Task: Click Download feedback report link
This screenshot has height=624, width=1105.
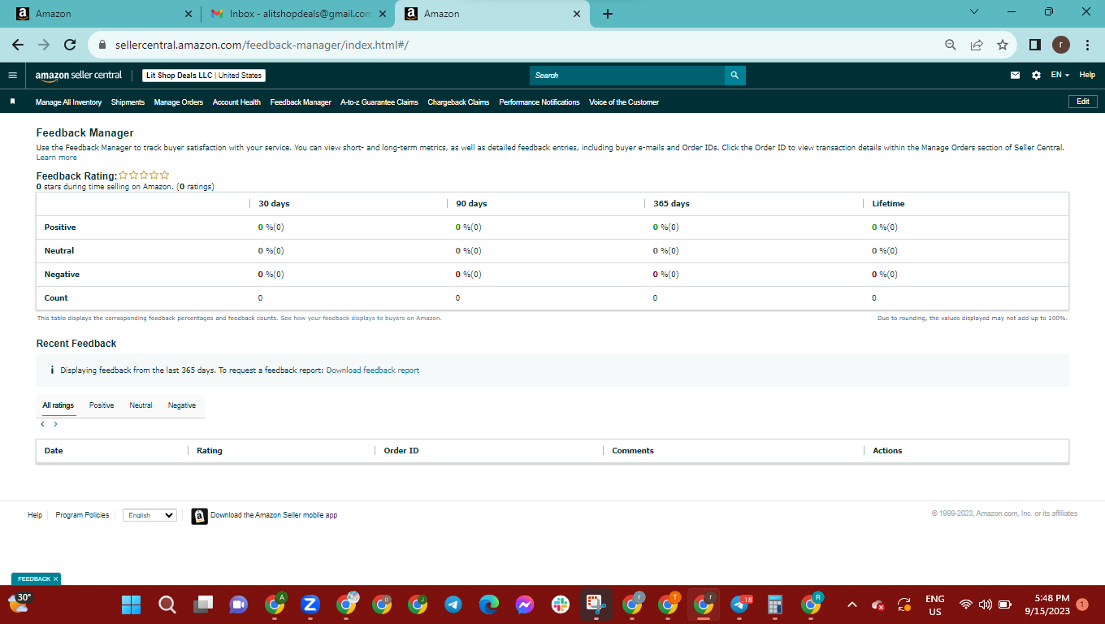Action: coord(373,370)
